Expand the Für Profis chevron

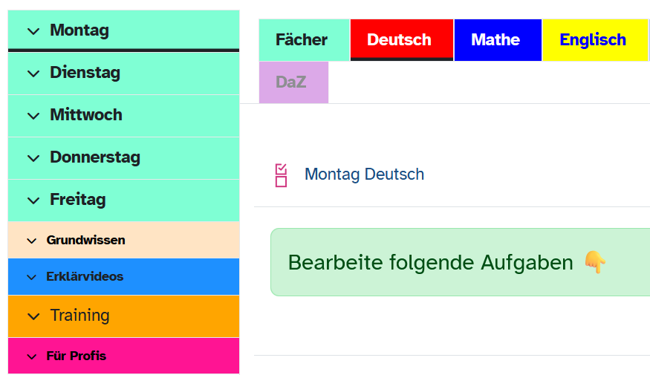[31, 356]
